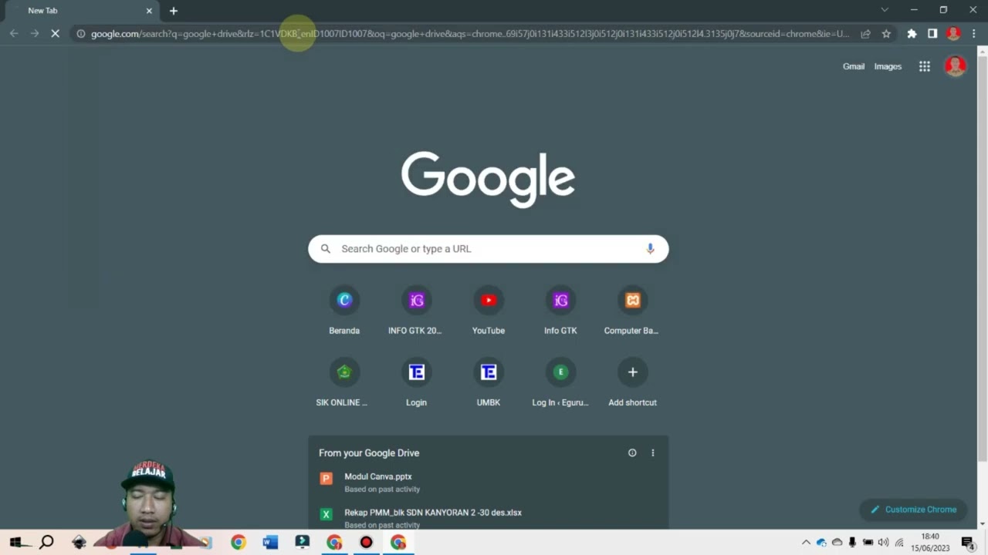
Task: Open the INFO GTK 20... shortcut
Action: pos(416,311)
